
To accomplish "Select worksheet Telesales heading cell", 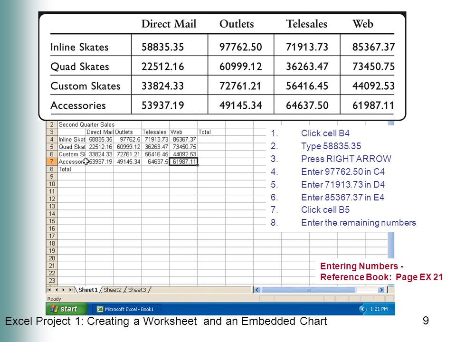I will [155, 132].
